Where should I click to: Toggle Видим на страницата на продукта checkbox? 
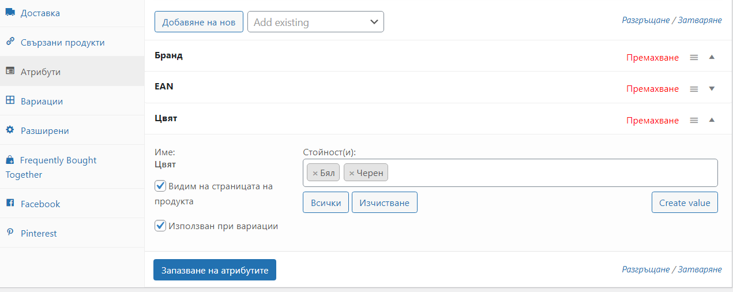(x=160, y=186)
